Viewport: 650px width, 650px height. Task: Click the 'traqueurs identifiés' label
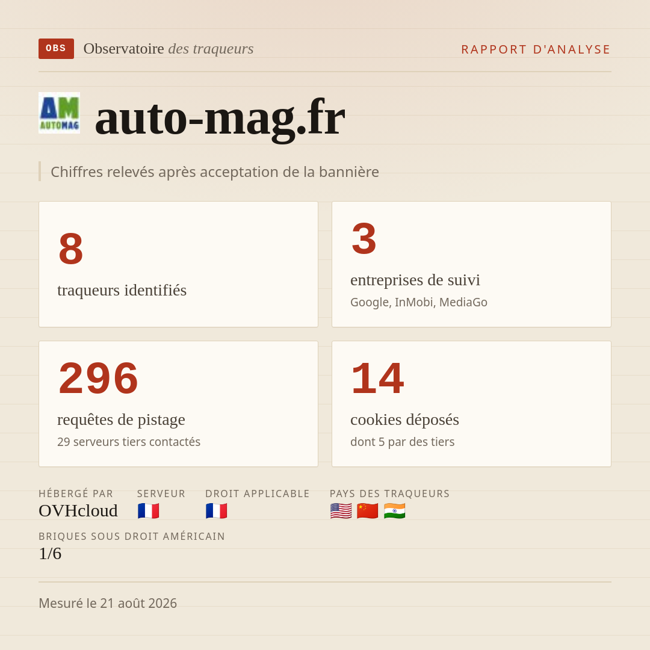(x=122, y=290)
